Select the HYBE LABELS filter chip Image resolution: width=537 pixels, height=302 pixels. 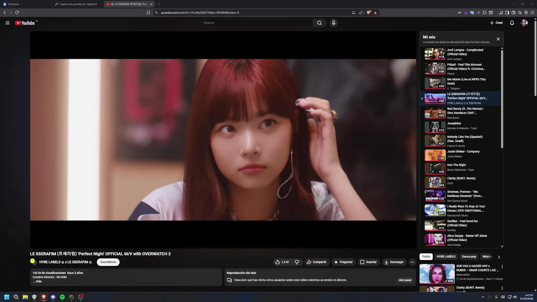[446, 256]
